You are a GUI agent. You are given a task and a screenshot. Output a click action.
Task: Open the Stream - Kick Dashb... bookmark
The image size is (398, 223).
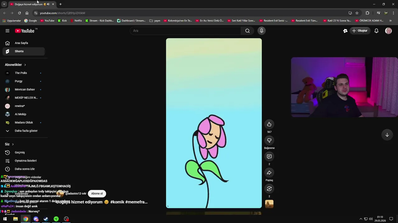click(99, 21)
